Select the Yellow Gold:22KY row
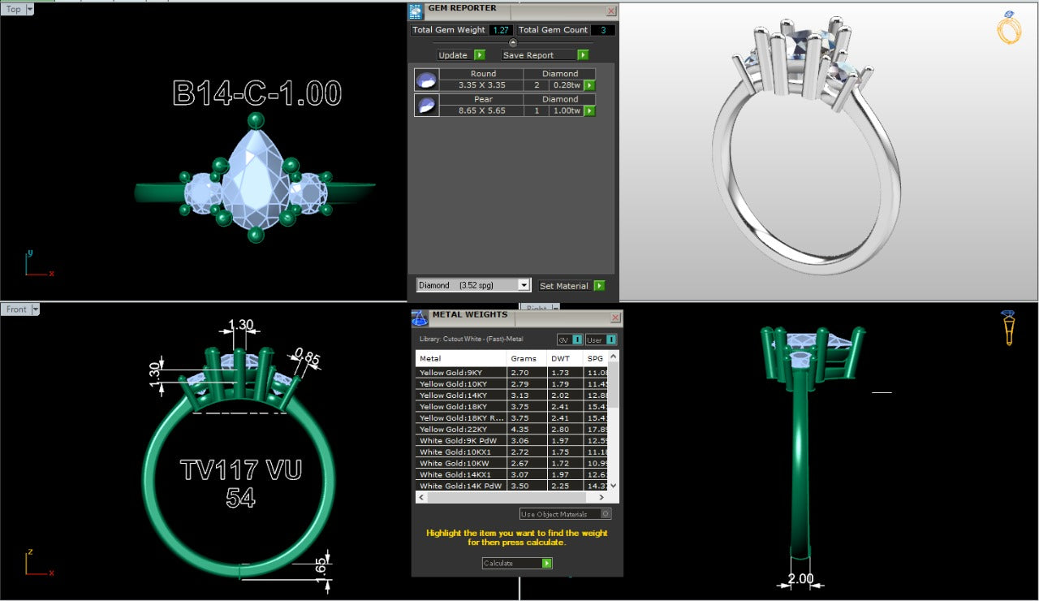The height and width of the screenshot is (601, 1039). coord(511,429)
